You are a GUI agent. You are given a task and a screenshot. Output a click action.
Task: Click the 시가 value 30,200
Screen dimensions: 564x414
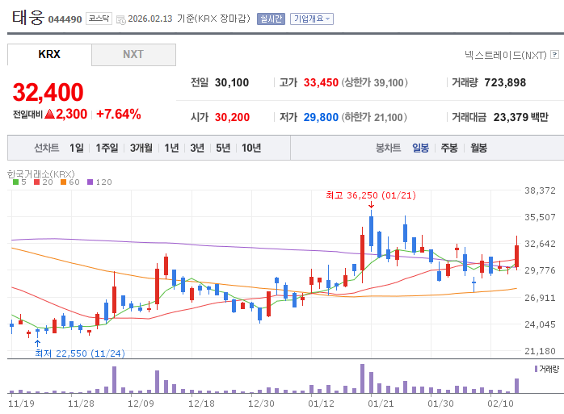[232, 117]
